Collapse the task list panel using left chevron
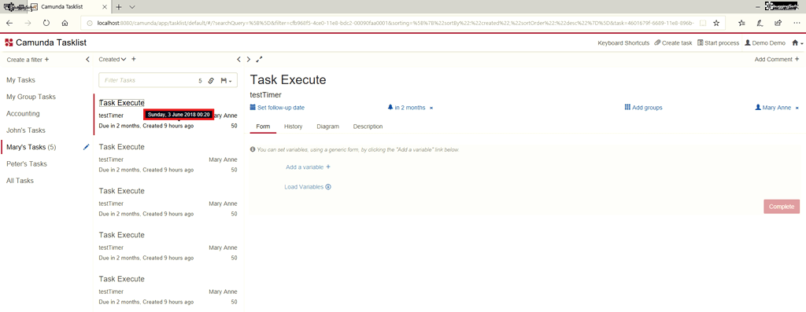This screenshot has height=312, width=806. [x=238, y=60]
